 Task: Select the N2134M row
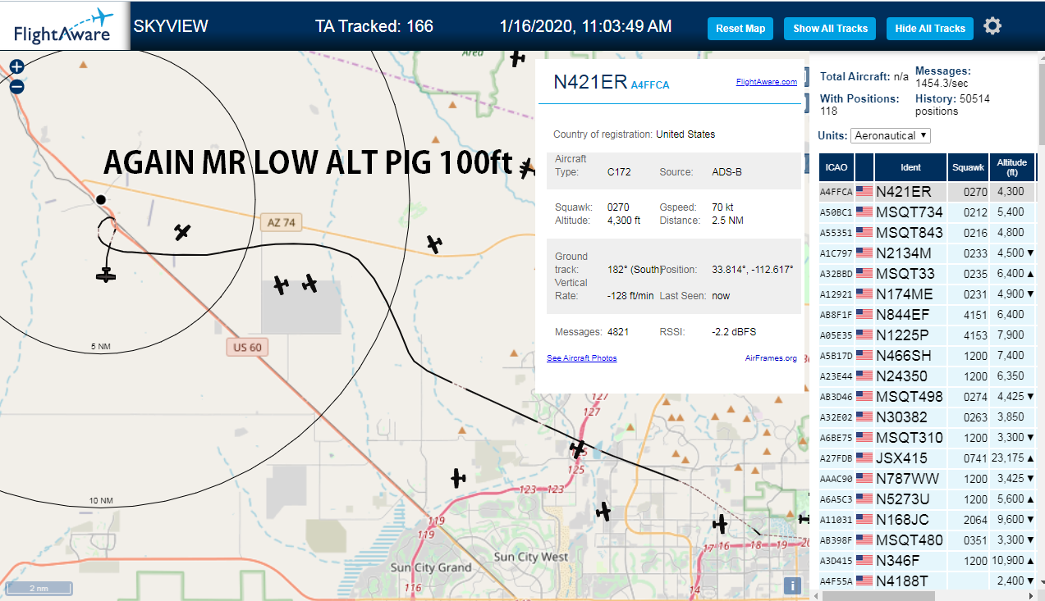928,253
